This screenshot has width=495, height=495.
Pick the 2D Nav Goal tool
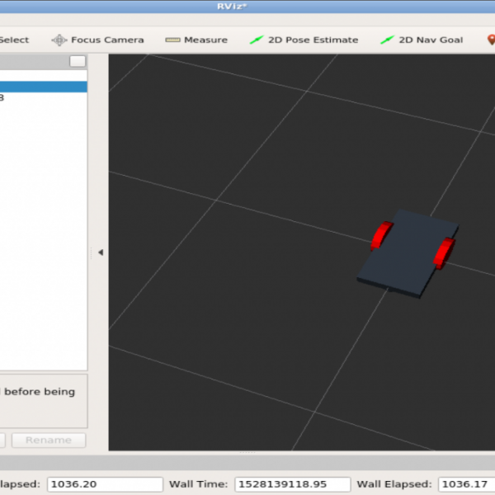tap(422, 40)
